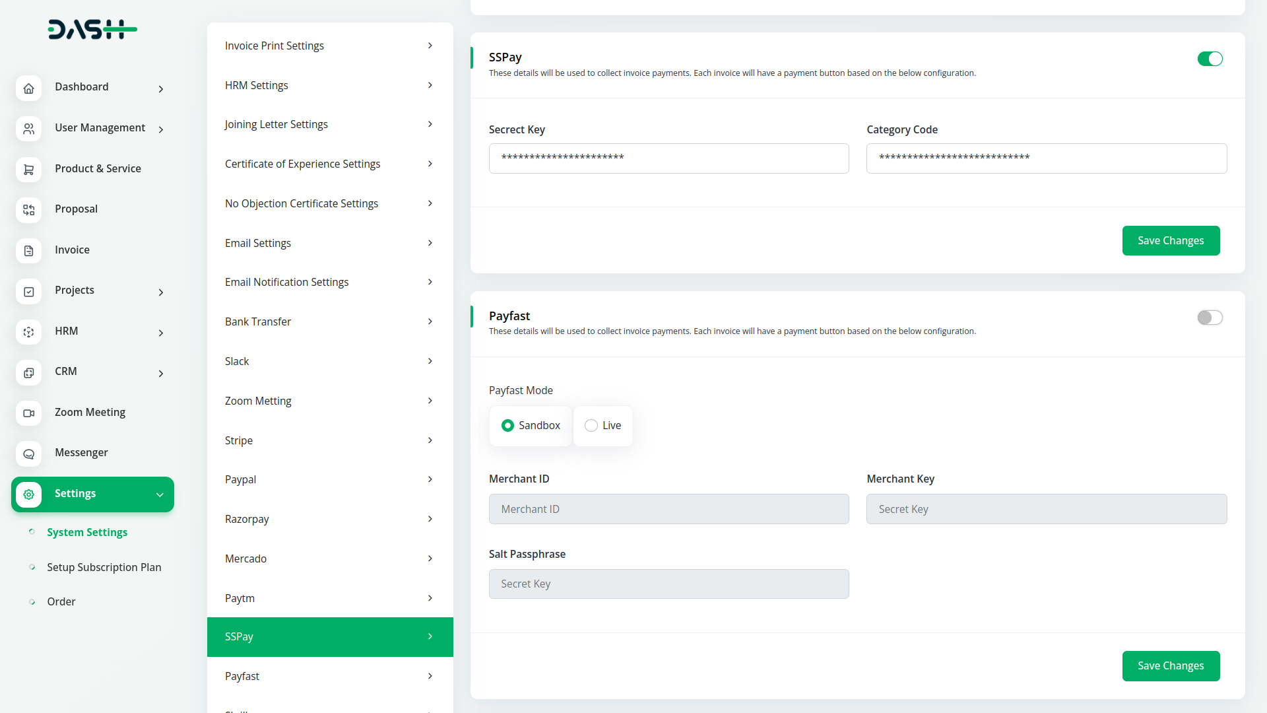The image size is (1267, 713).
Task: Open Setup Subscription Plan link
Action: point(104,567)
